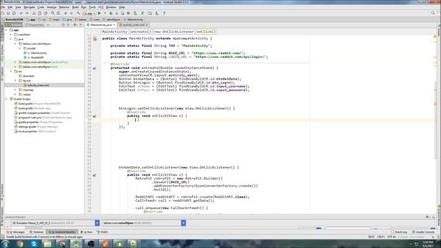The height and width of the screenshot is (248, 441).
Task: Select settings.gradle in project tree
Action: click(x=28, y=127)
